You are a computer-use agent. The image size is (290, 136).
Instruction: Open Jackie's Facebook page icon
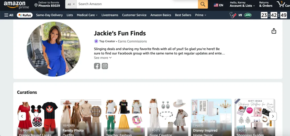(x=97, y=66)
